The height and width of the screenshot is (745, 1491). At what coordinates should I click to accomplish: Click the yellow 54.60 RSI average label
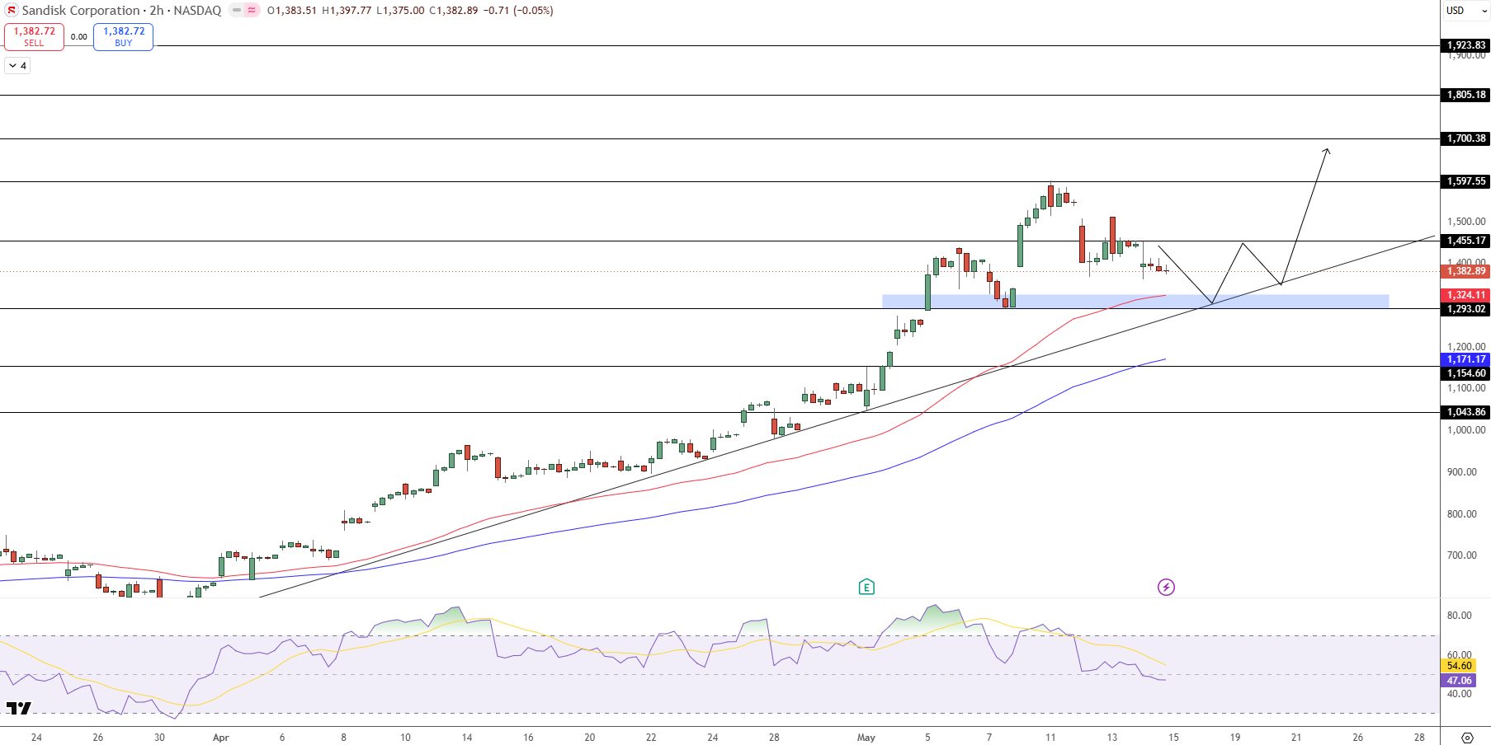[x=1459, y=666]
